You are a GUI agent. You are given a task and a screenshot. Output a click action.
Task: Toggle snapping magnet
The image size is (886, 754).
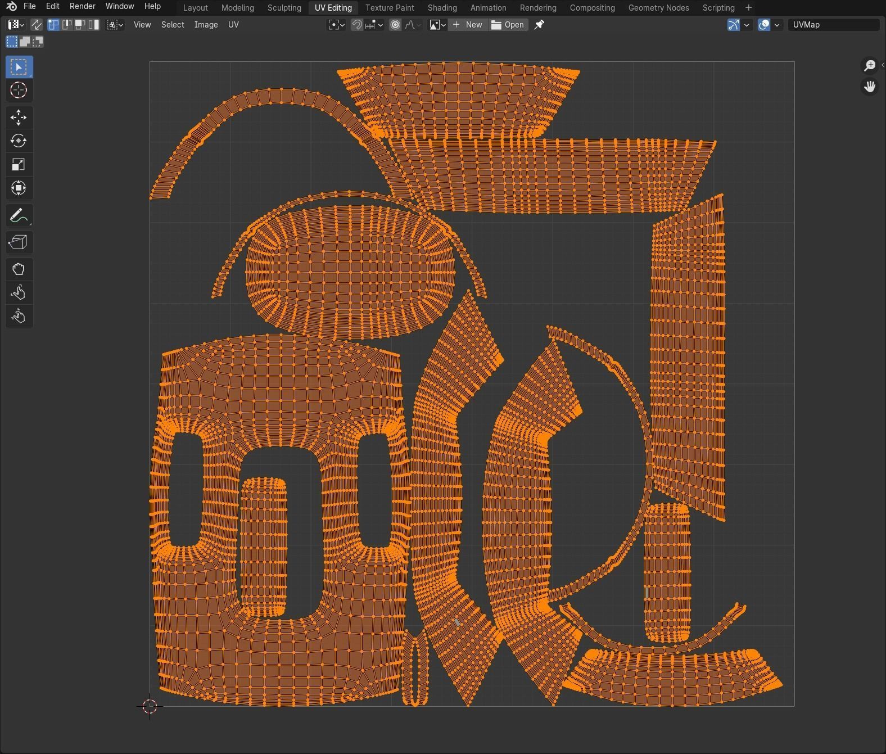click(356, 25)
